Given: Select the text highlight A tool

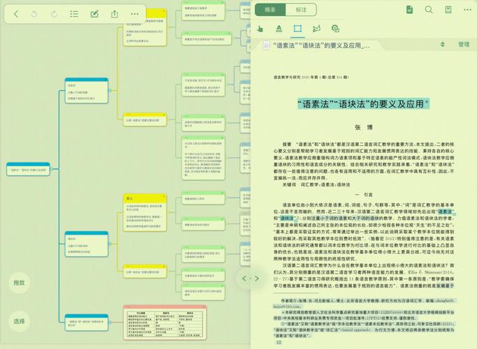Looking at the screenshot, I should [279, 29].
